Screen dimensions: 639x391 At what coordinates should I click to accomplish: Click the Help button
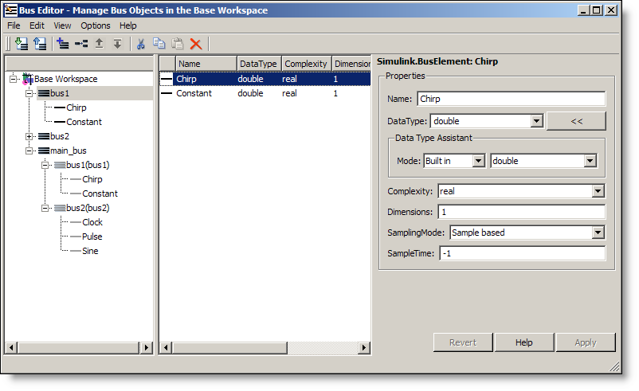click(523, 342)
